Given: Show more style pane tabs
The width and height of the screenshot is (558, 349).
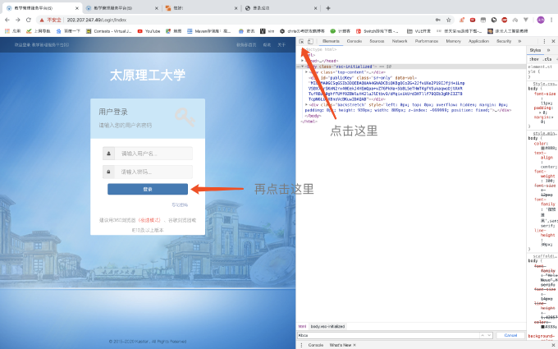Looking at the screenshot, I should [x=548, y=51].
